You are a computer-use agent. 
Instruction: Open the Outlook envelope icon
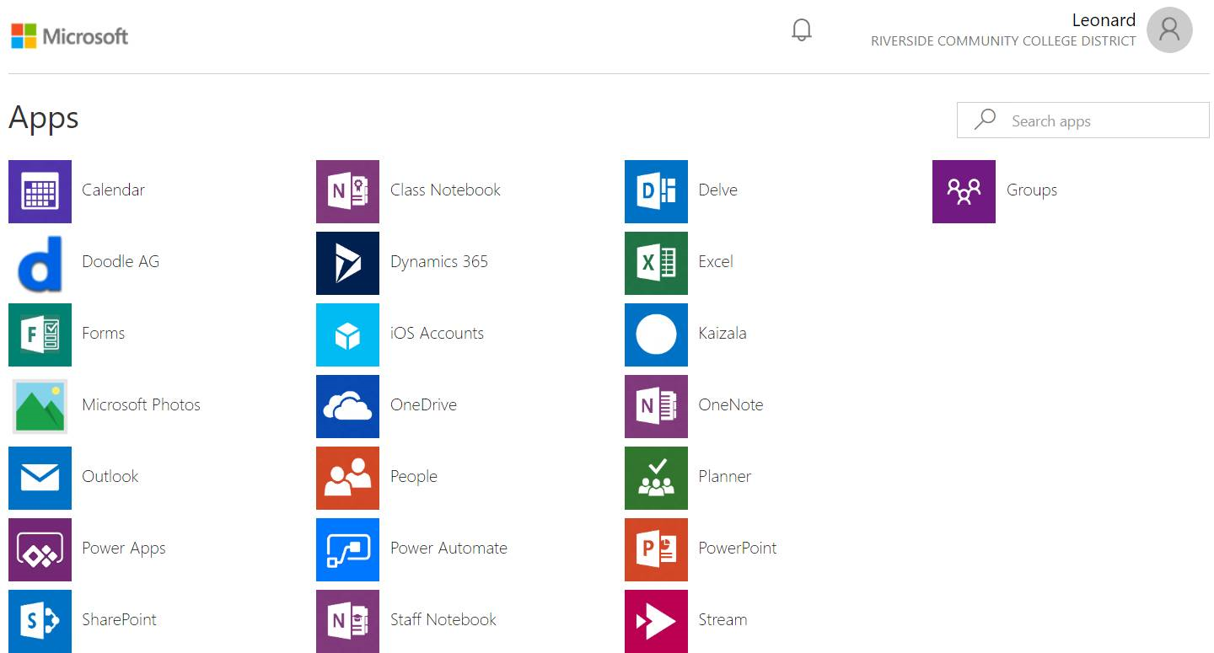click(x=40, y=478)
